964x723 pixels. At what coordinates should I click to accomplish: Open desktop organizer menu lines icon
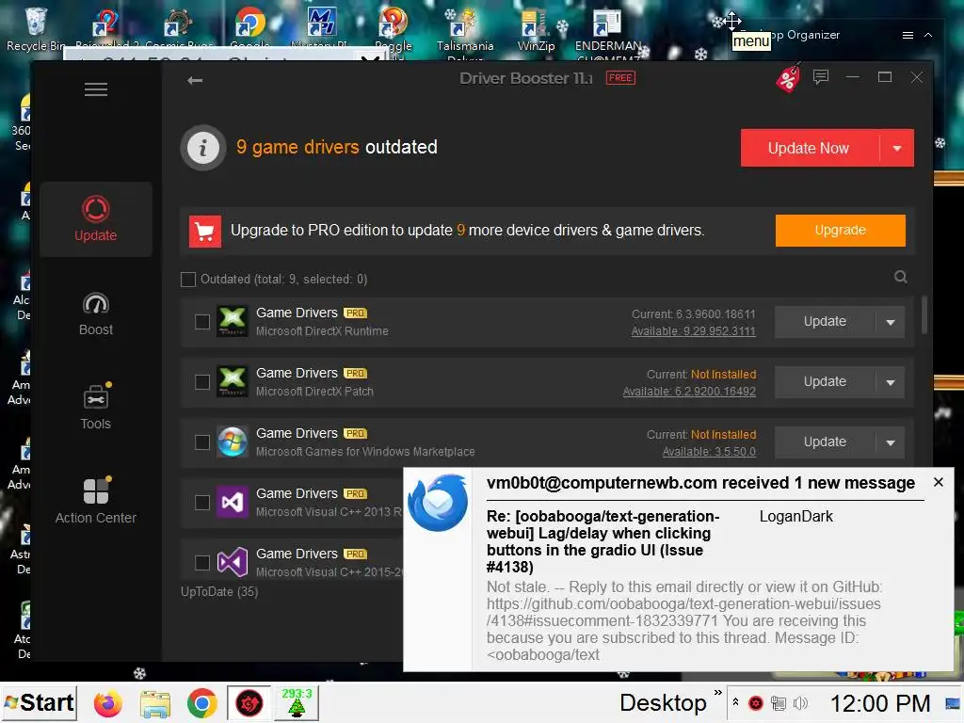(908, 36)
